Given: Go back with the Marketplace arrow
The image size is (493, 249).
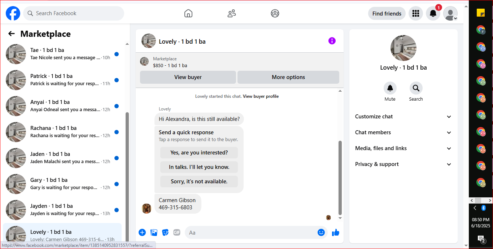Looking at the screenshot, I should tap(12, 34).
